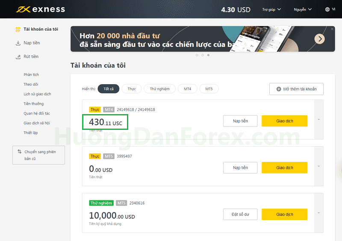Open the Nguyễn user account dropdown
The image size is (342, 241).
click(x=303, y=9)
